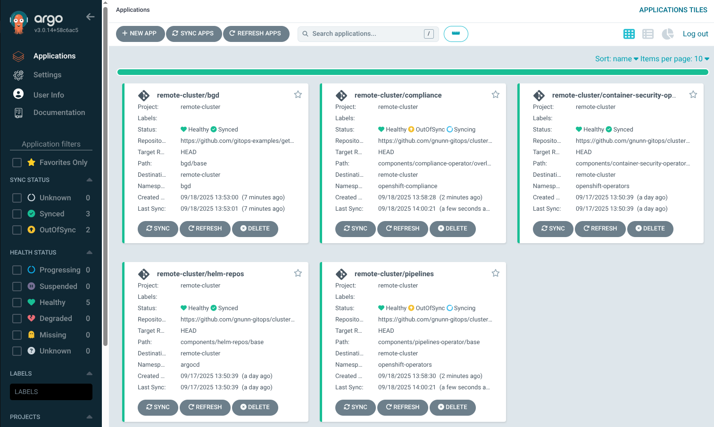Viewport: 714px width, 427px height.
Task: Open the Items per page dropdown
Action: pos(674,59)
